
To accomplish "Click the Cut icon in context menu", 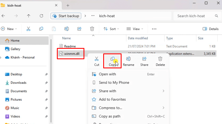I will point(97,59).
